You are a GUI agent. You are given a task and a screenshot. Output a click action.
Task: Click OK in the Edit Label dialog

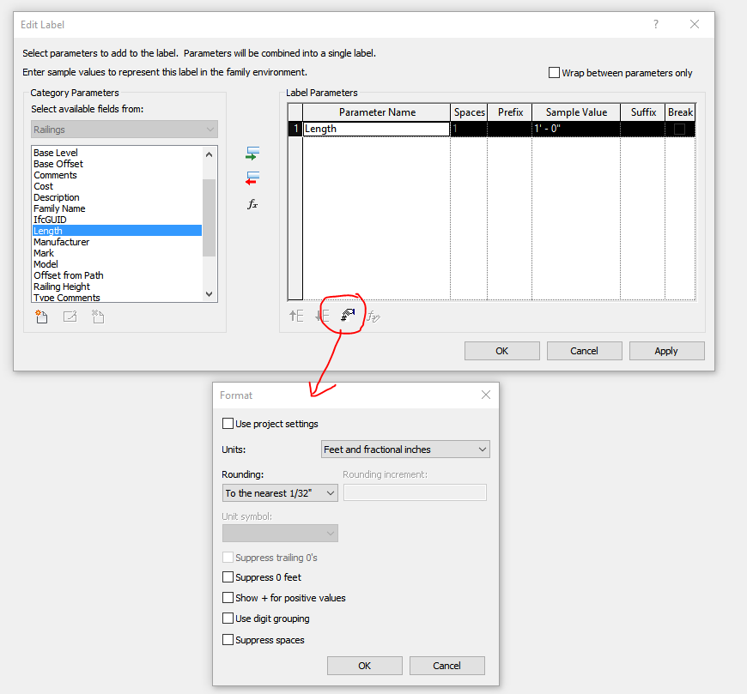[x=502, y=351]
